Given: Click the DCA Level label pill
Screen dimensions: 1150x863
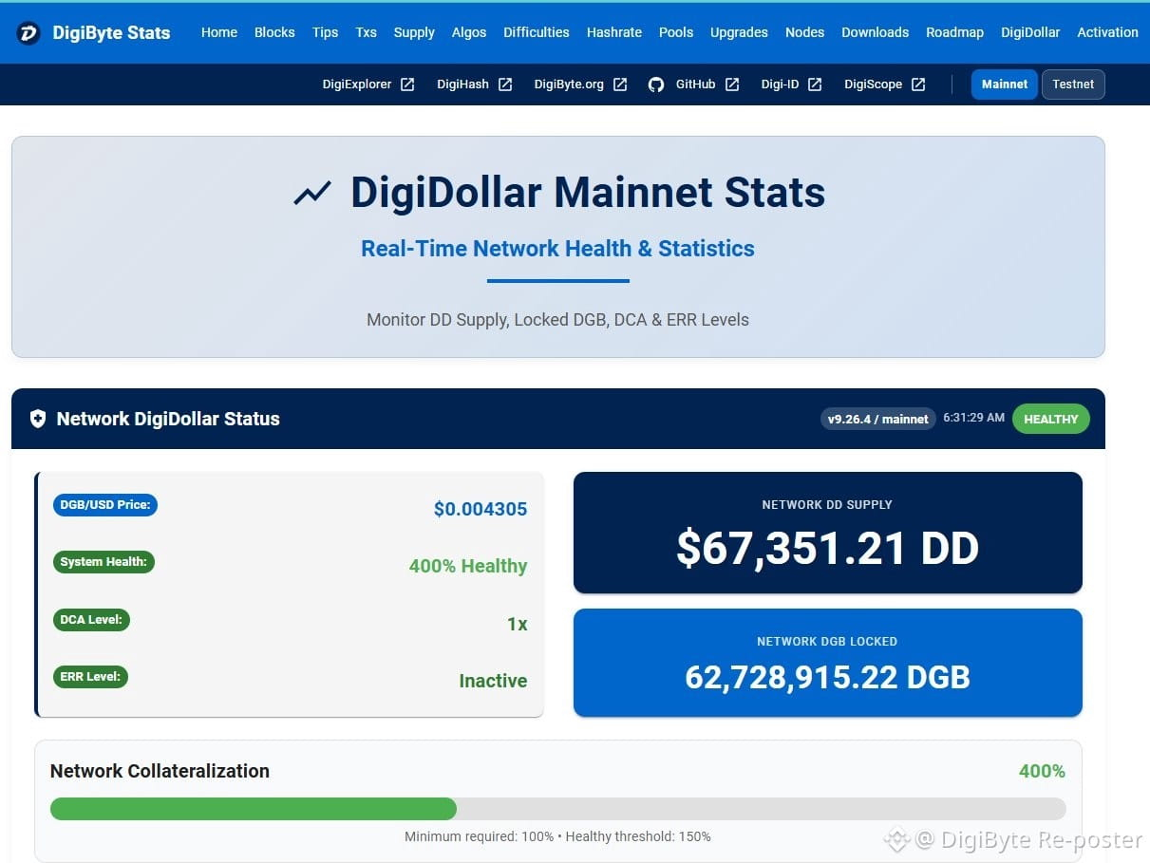Looking at the screenshot, I should point(91,620).
